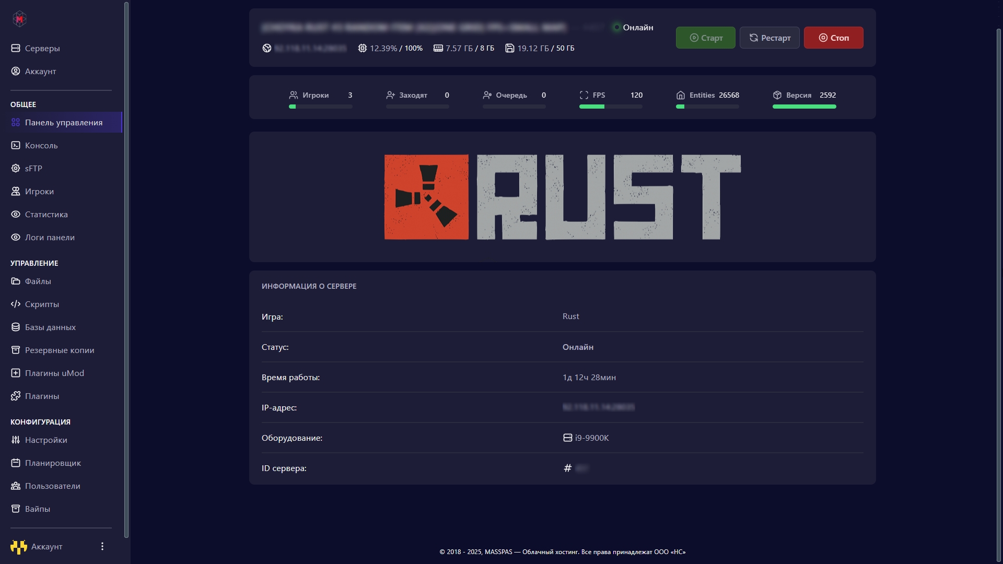
Task: Start the server with Старт button
Action: pyautogui.click(x=705, y=37)
